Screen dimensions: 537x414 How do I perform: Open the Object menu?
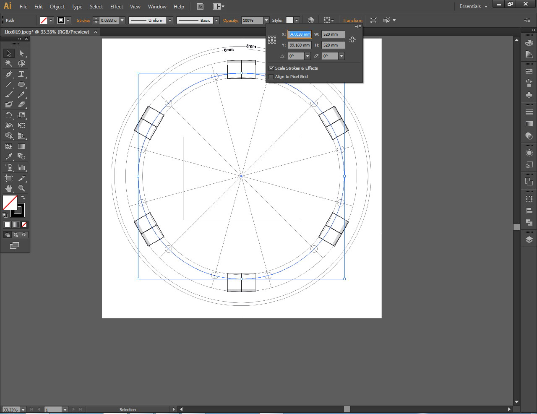(x=57, y=6)
